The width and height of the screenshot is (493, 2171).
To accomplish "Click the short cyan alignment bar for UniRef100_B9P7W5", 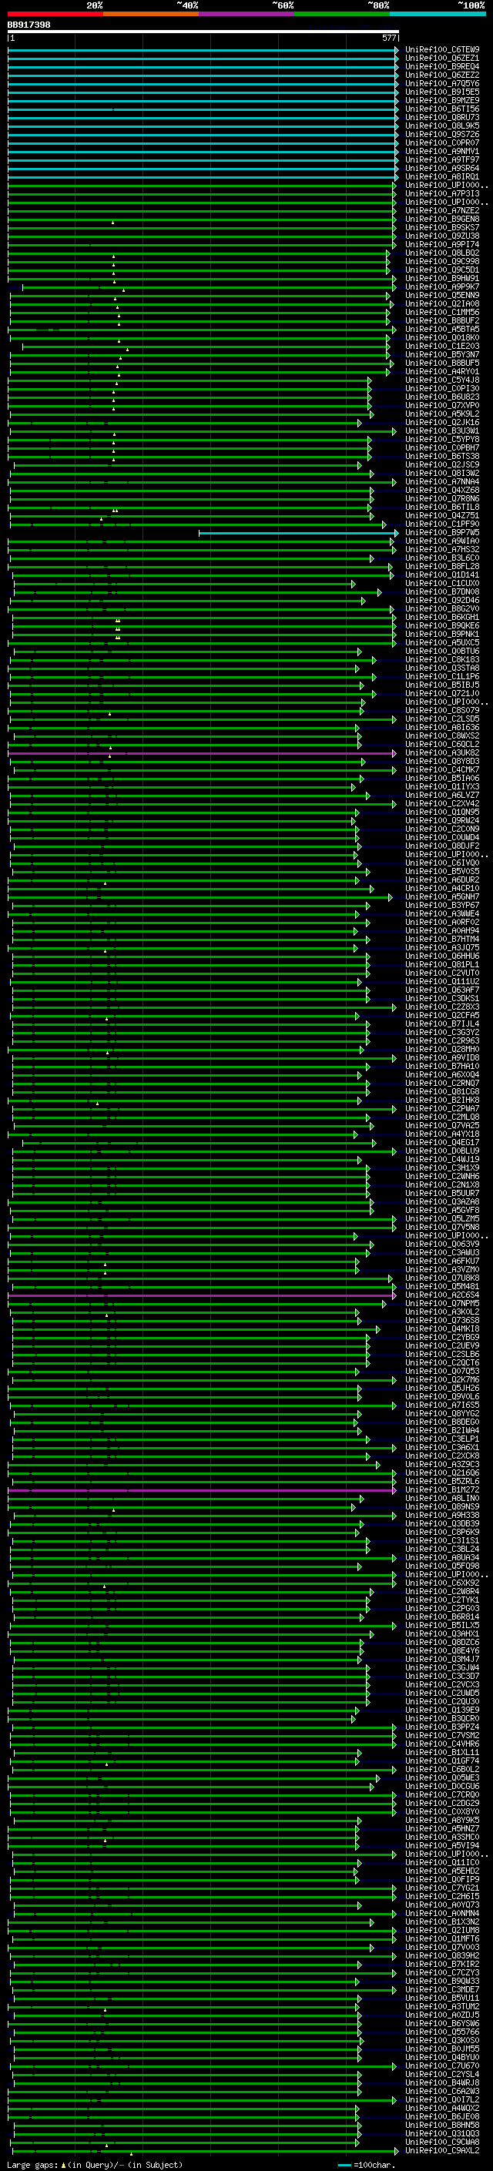I will [x=298, y=533].
